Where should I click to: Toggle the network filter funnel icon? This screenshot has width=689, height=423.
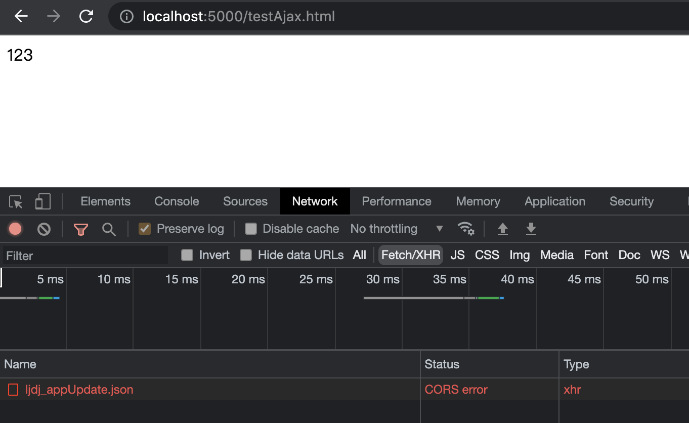81,230
